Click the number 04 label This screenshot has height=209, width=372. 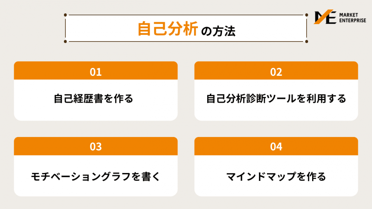[x=276, y=147]
